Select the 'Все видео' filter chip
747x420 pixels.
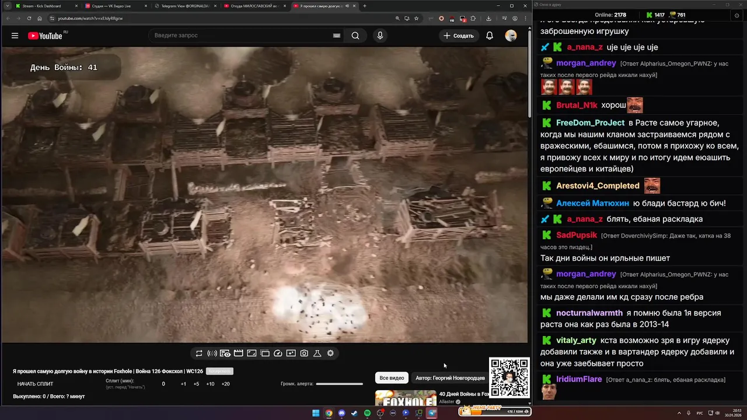point(392,378)
